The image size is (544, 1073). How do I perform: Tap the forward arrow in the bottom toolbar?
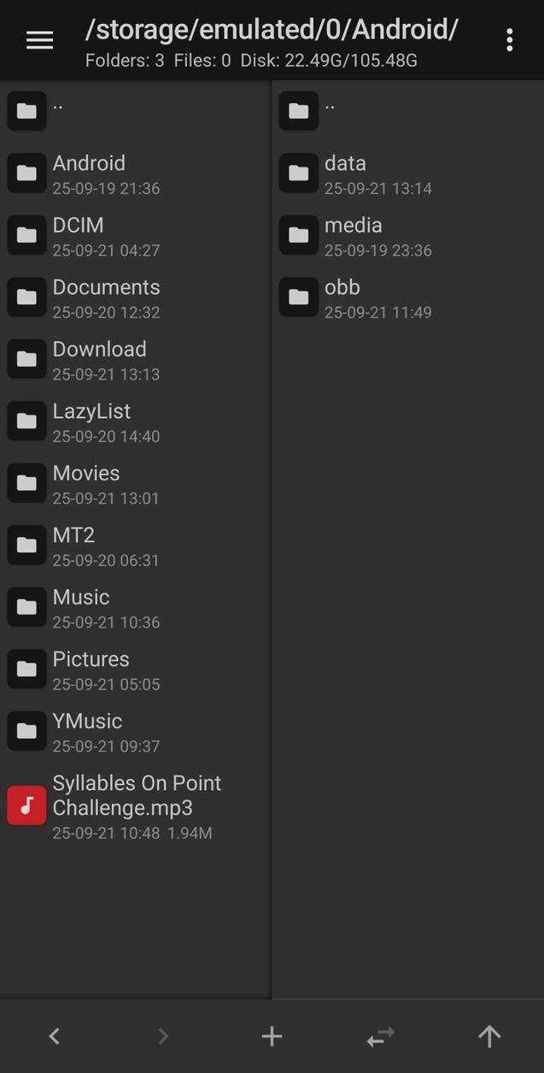click(162, 1035)
